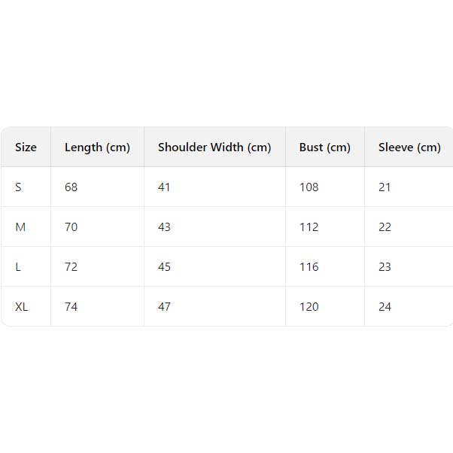
Task: Select the bust value 108
Action: click(309, 187)
